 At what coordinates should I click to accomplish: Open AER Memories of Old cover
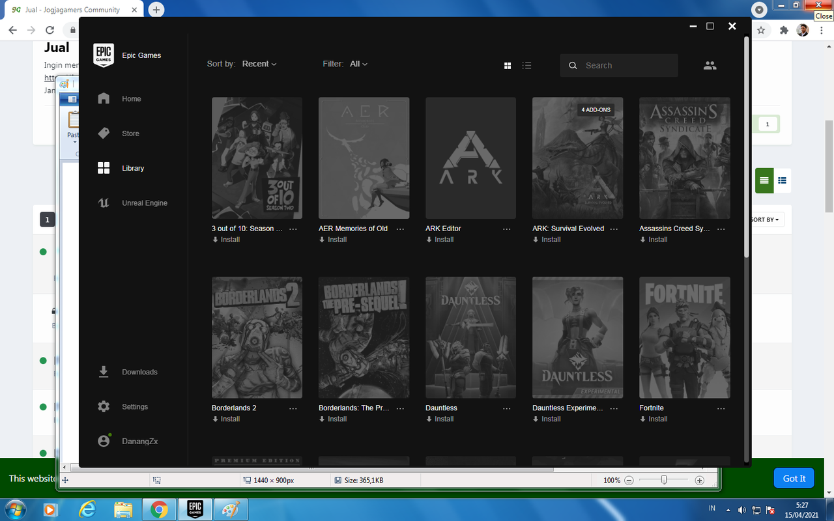[364, 158]
